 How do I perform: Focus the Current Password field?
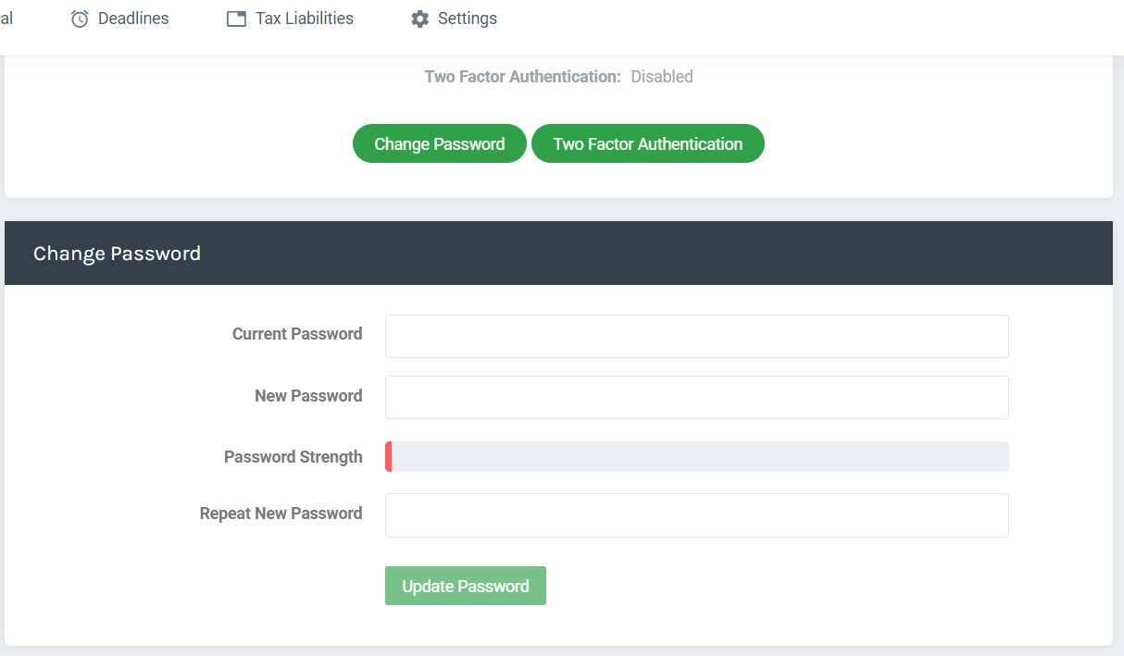[696, 336]
